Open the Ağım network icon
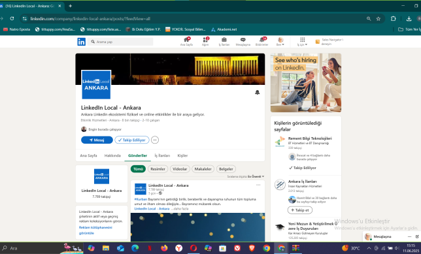The image size is (421, 254). (205, 42)
